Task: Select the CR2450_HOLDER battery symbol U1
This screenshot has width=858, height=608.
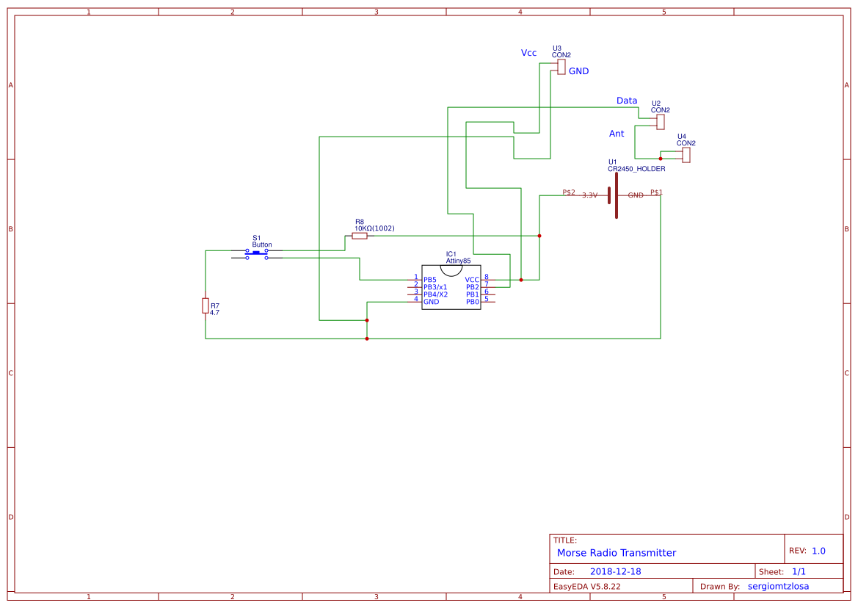Action: click(617, 195)
